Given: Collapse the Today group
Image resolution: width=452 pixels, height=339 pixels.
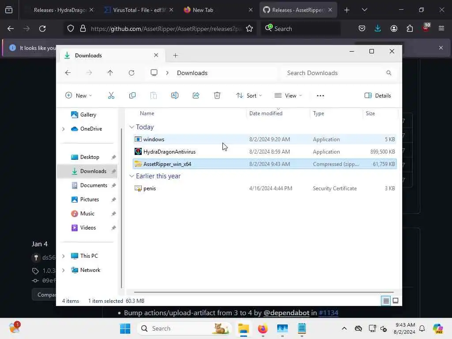Looking at the screenshot, I should click(132, 127).
